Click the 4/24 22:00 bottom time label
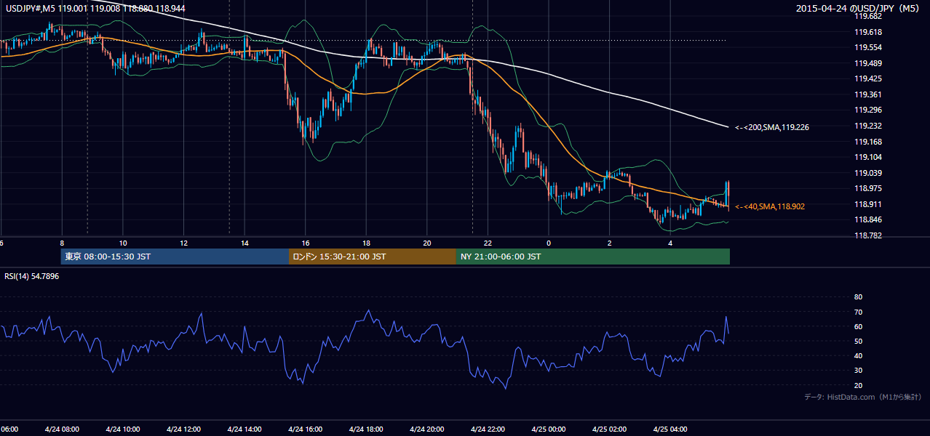930x436 pixels. pyautogui.click(x=488, y=429)
